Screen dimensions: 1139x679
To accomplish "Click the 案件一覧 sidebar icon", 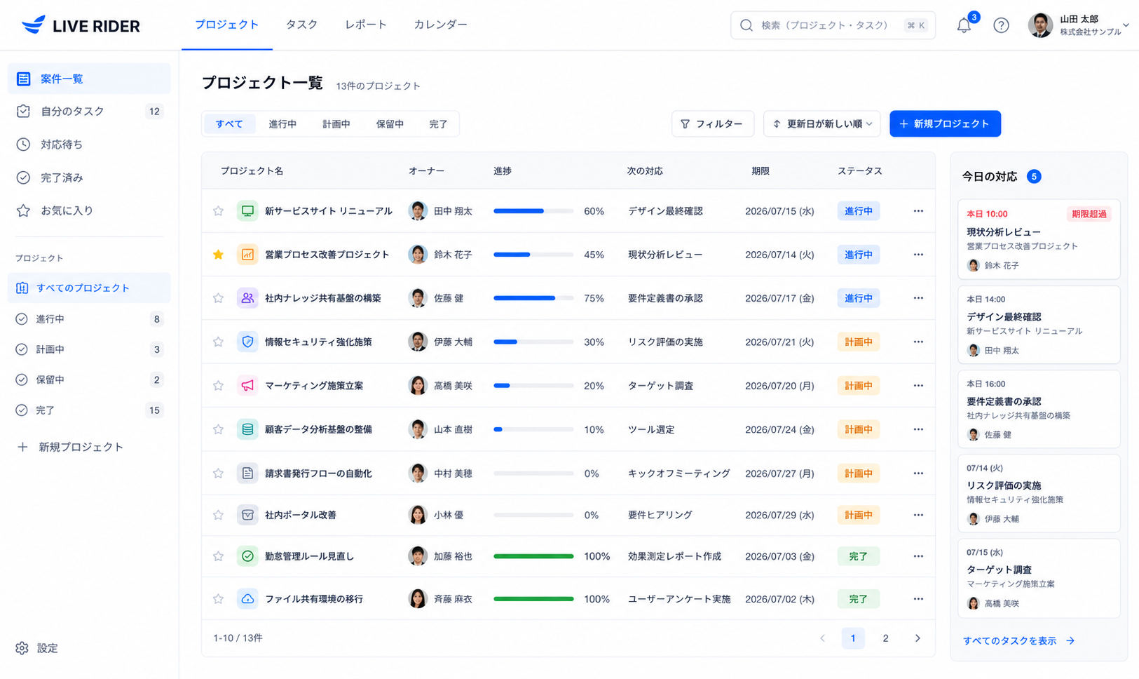I will point(23,79).
